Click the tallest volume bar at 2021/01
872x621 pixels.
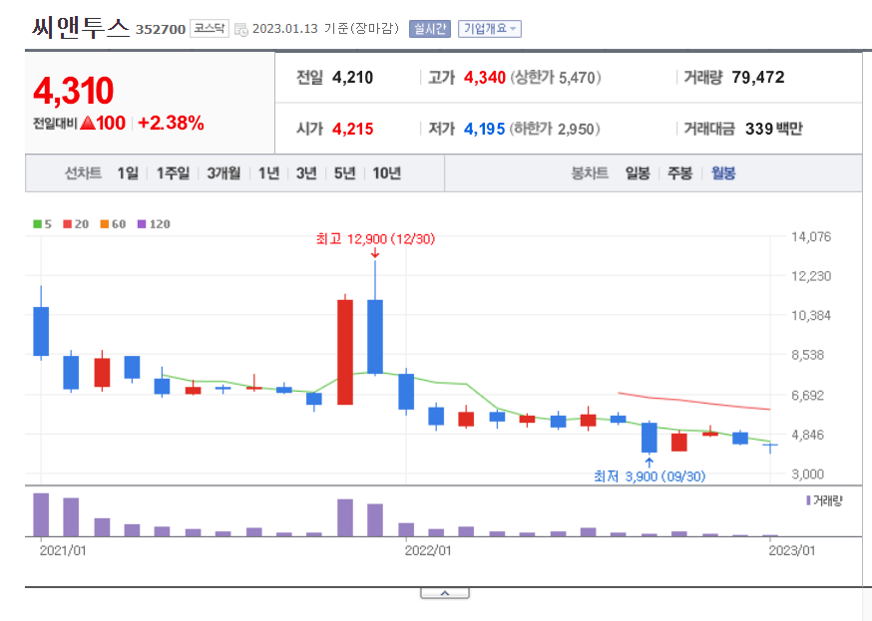41,514
